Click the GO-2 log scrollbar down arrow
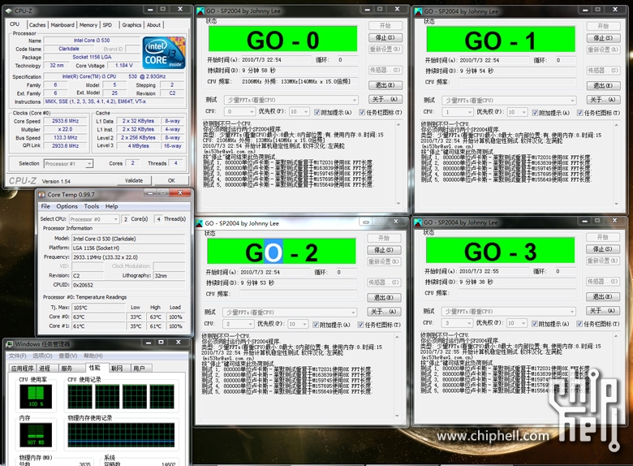Viewport: 633px width, 466px height. coord(397,416)
